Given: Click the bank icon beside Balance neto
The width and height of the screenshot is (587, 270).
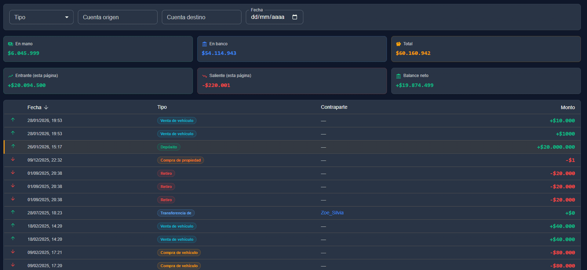Looking at the screenshot, I should pos(398,76).
